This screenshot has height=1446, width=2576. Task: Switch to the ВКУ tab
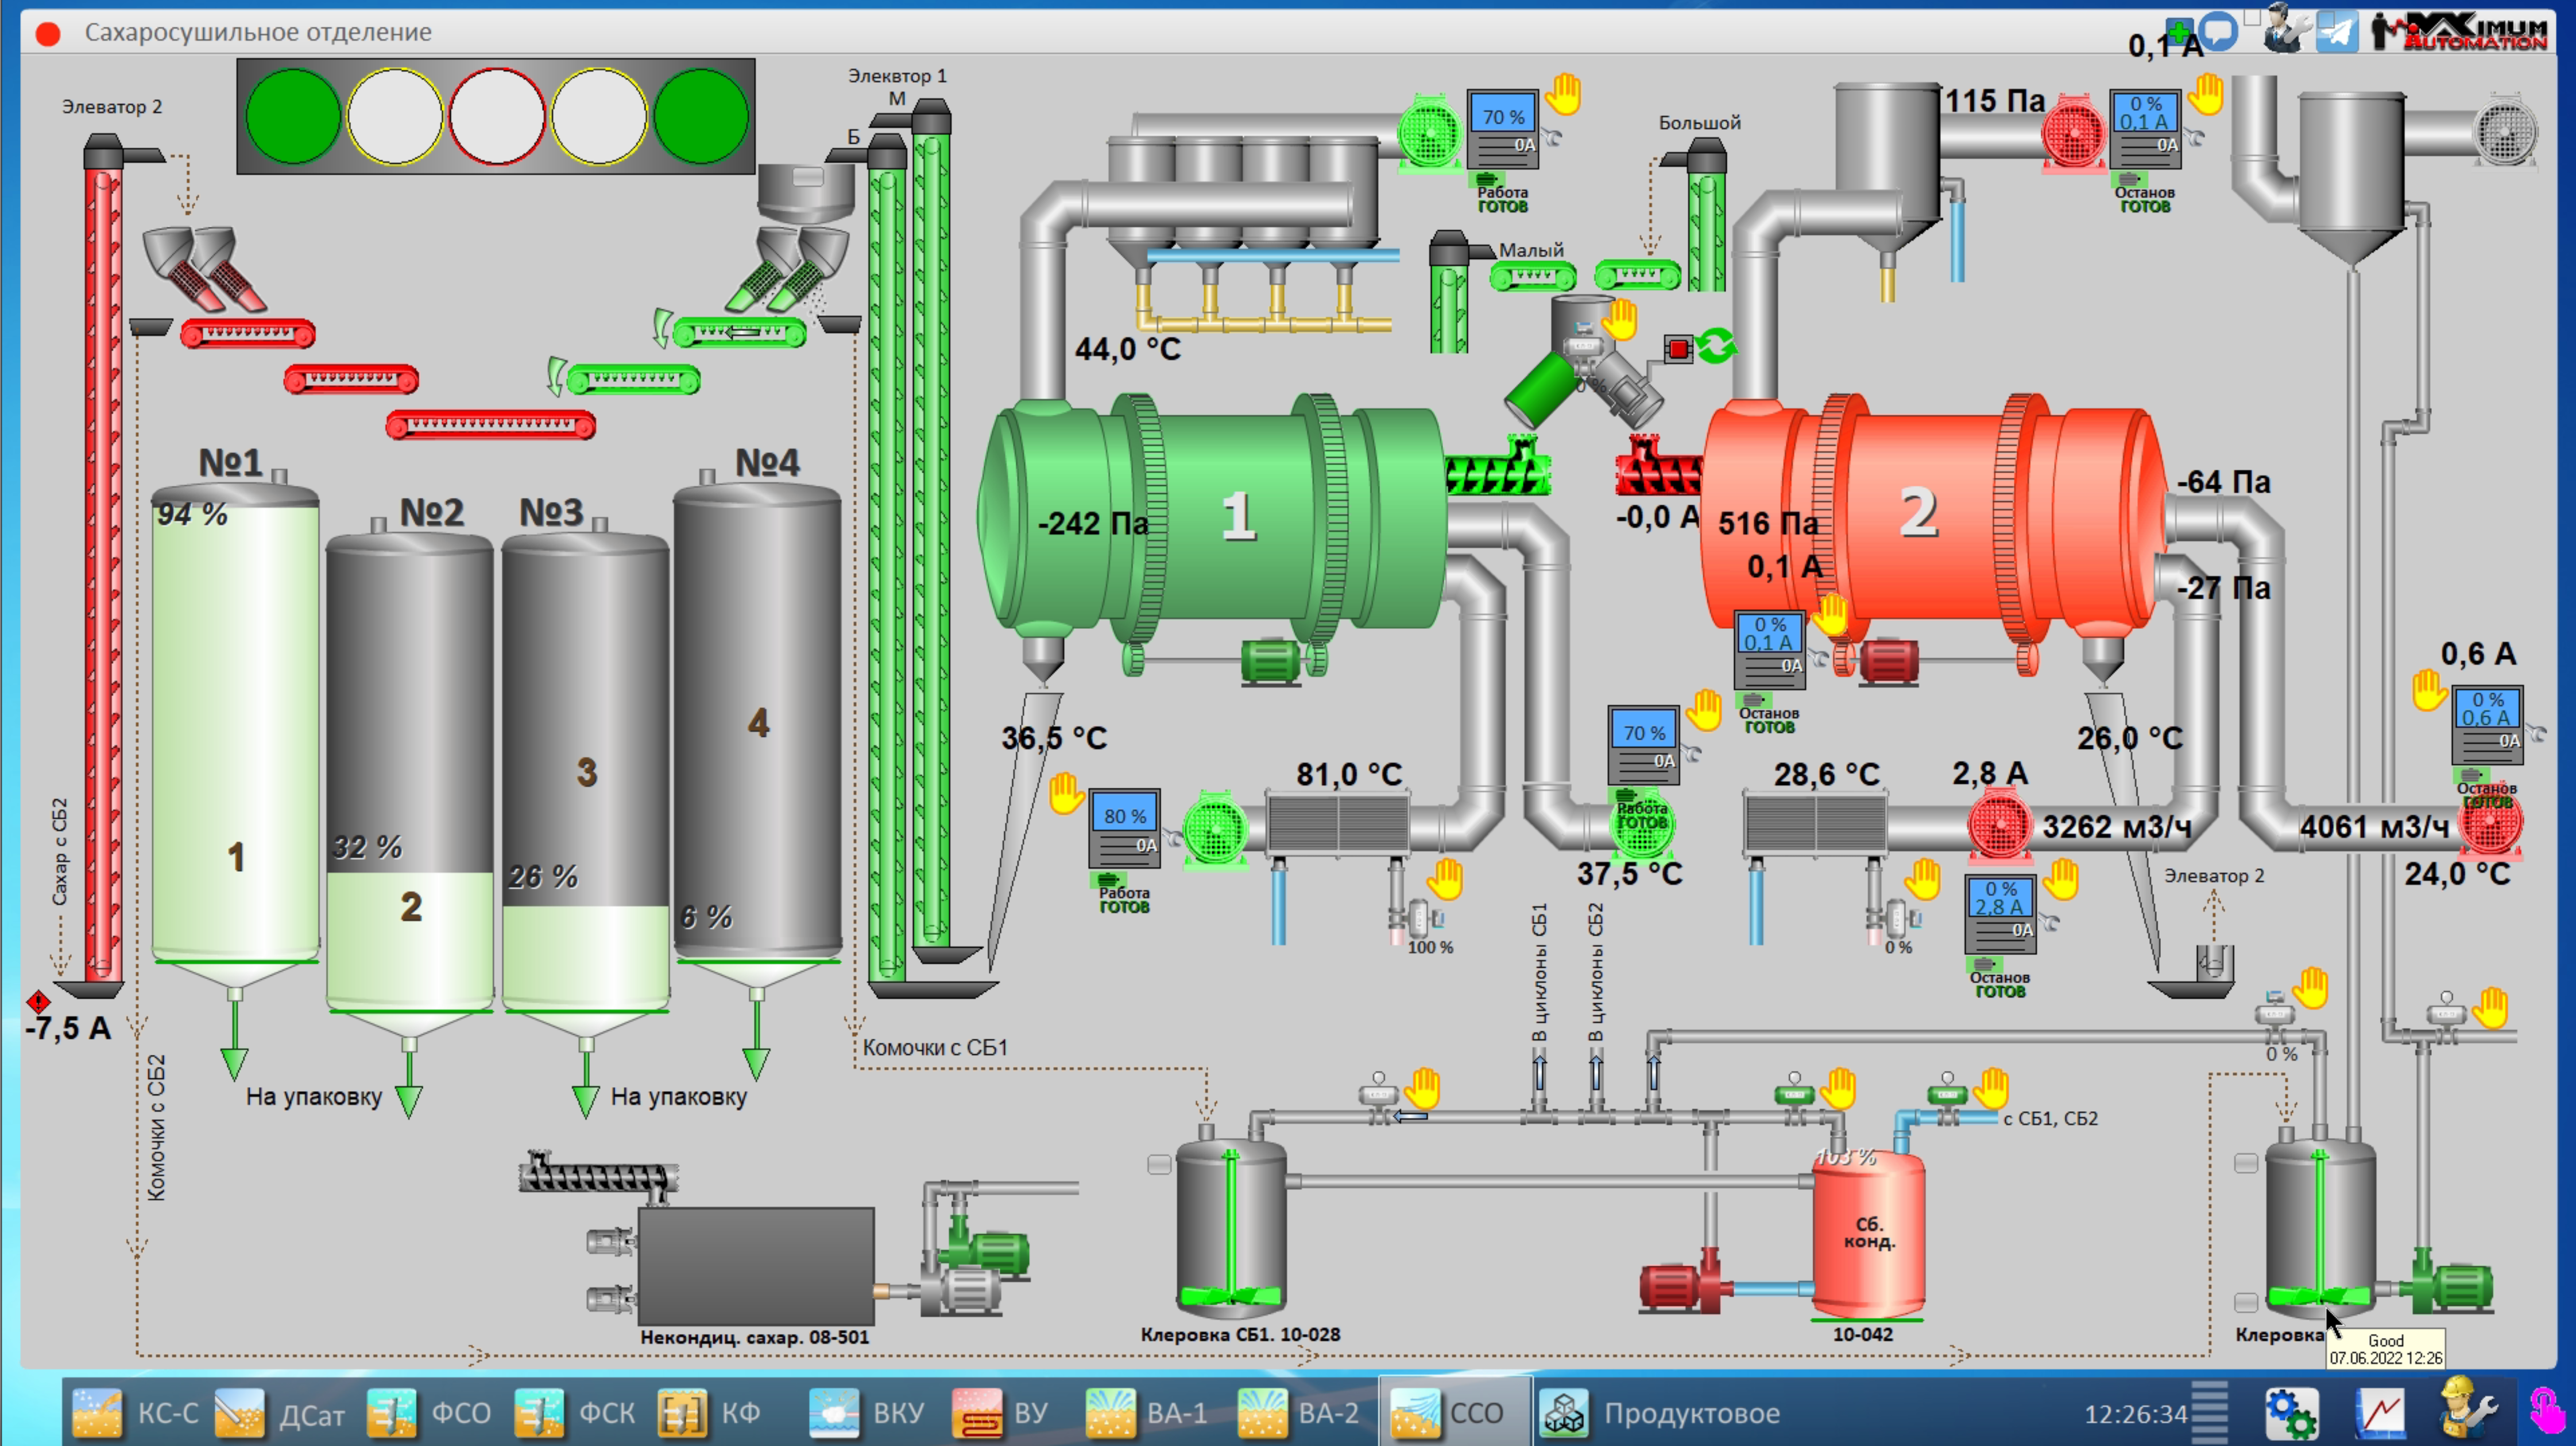pos(867,1413)
